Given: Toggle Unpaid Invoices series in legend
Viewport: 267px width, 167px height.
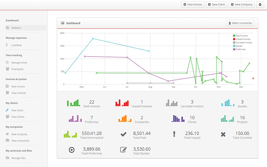Looking at the screenshot, I should point(244,39).
